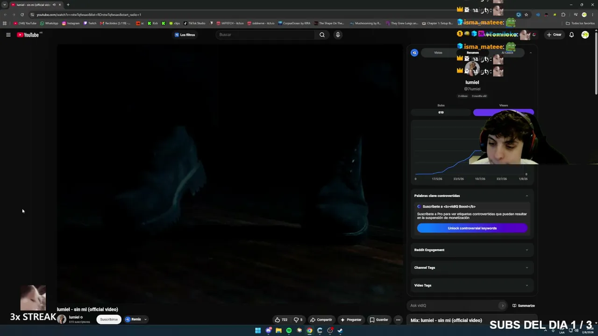This screenshot has width=598, height=336.
Task: Go back in browser history
Action: tap(5, 14)
